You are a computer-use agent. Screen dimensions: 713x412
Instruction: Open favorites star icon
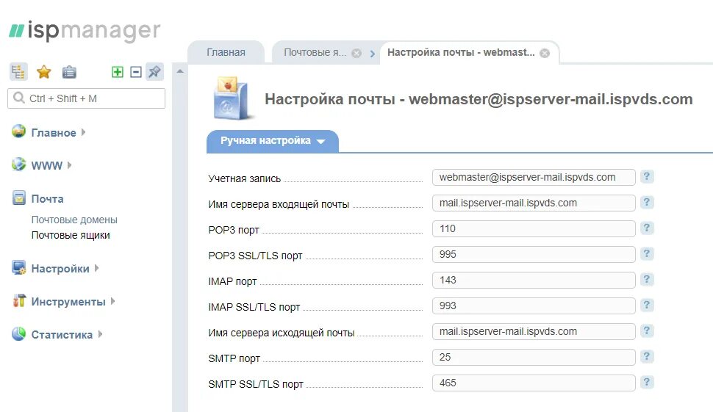point(44,72)
